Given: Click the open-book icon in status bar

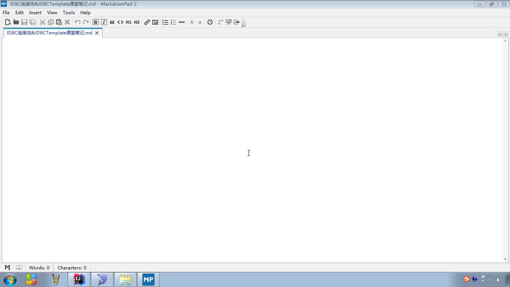Looking at the screenshot, I should (19, 267).
